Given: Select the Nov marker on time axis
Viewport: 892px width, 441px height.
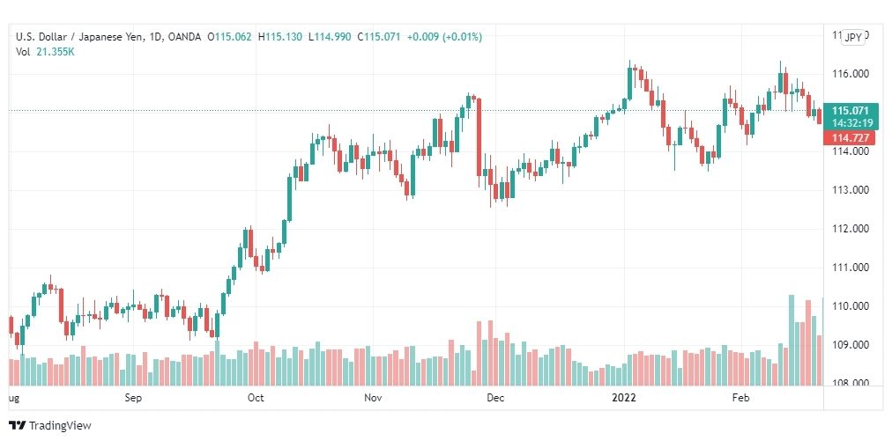Looking at the screenshot, I should 373,398.
